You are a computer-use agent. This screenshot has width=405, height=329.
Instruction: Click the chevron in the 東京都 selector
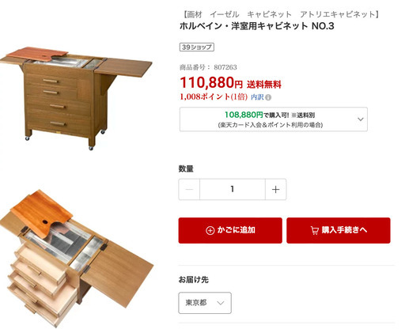221,303
